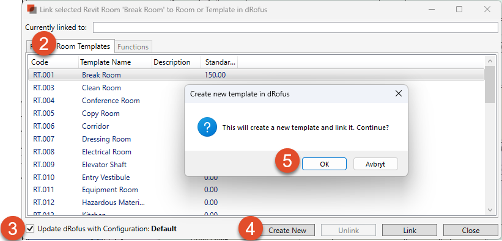
Task: Click the list scrollbar up arrow
Action: (490, 60)
